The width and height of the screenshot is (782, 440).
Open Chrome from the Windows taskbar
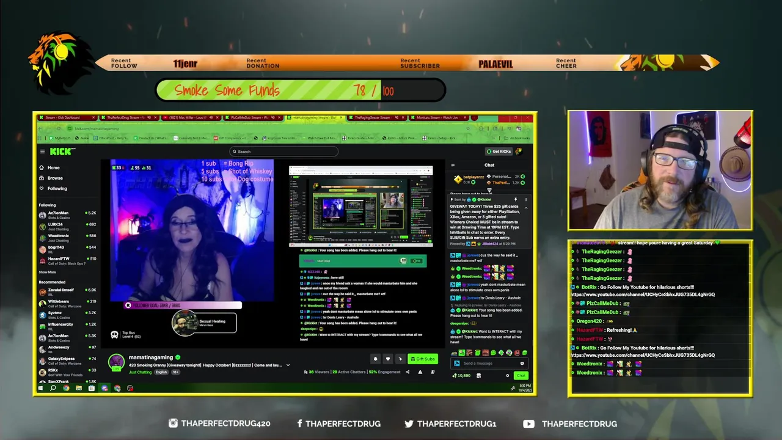tap(66, 387)
